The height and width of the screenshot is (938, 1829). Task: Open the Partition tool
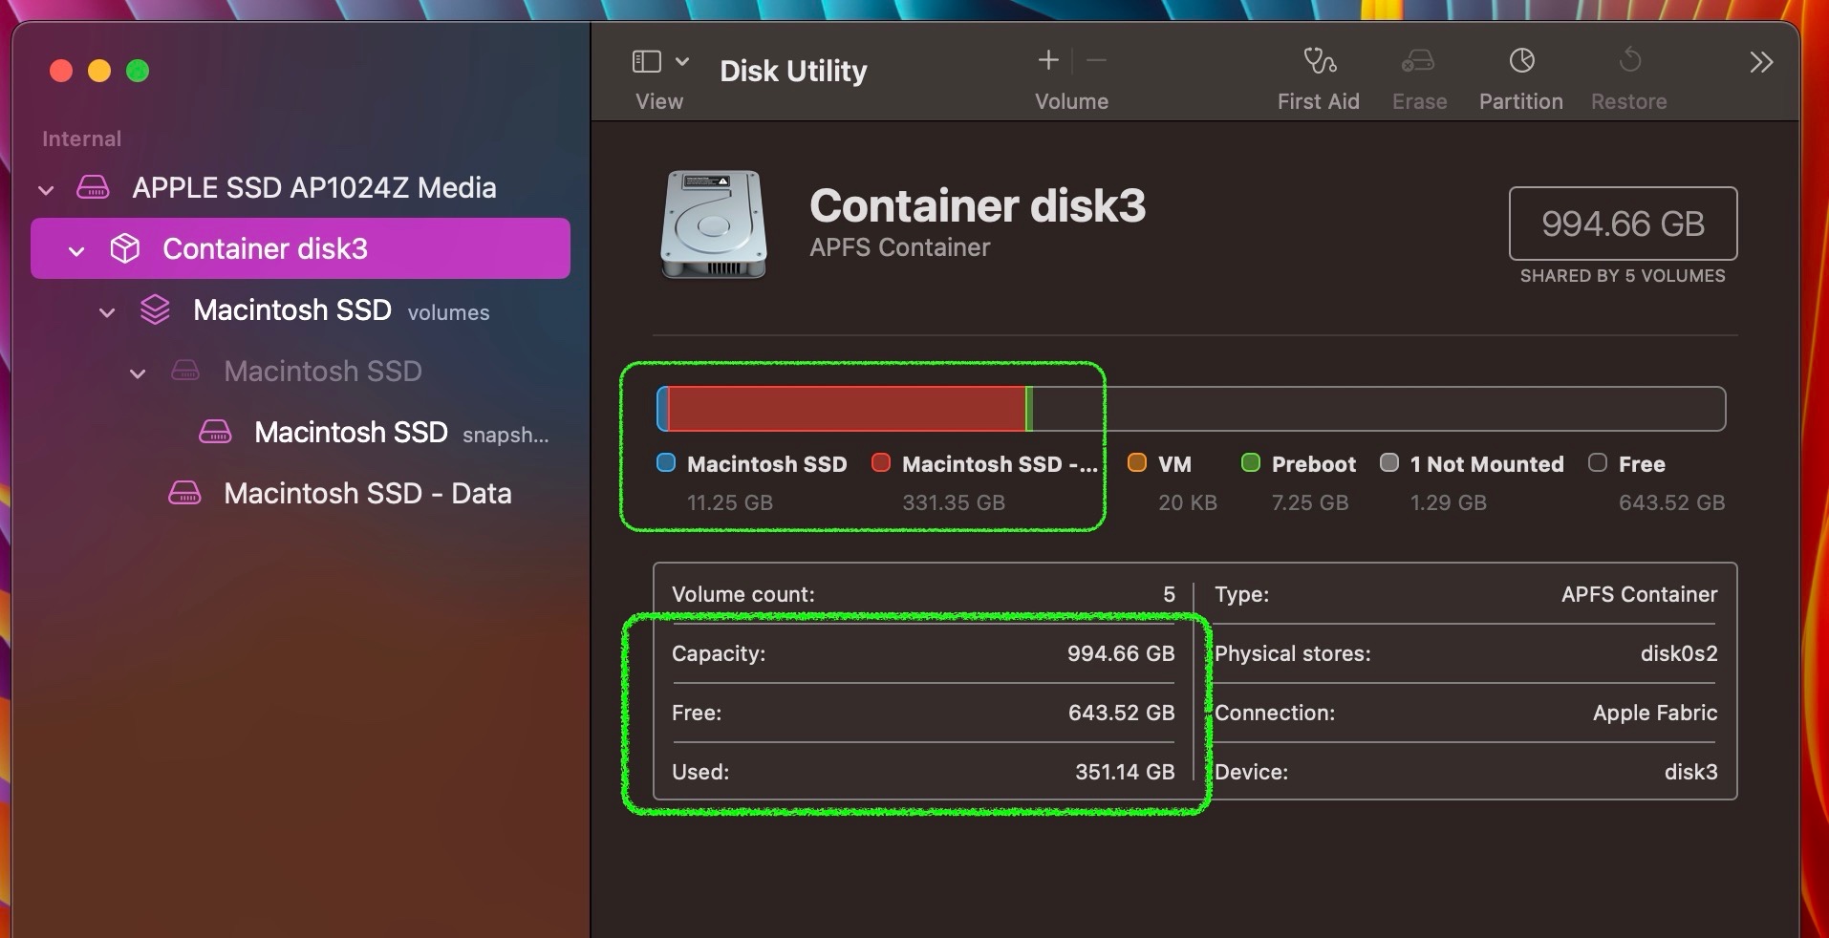(x=1520, y=76)
